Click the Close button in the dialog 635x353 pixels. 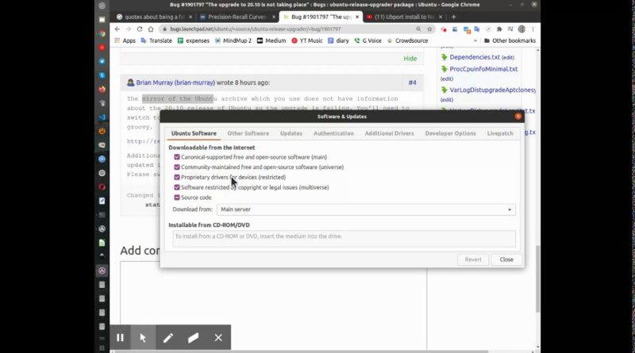[506, 259]
